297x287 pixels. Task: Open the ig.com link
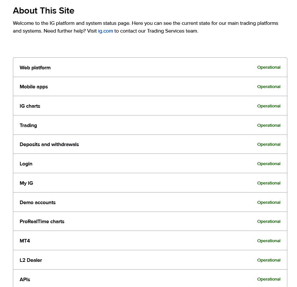105,31
